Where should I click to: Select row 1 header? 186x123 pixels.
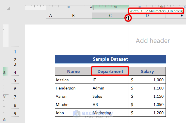tap(15, 51)
